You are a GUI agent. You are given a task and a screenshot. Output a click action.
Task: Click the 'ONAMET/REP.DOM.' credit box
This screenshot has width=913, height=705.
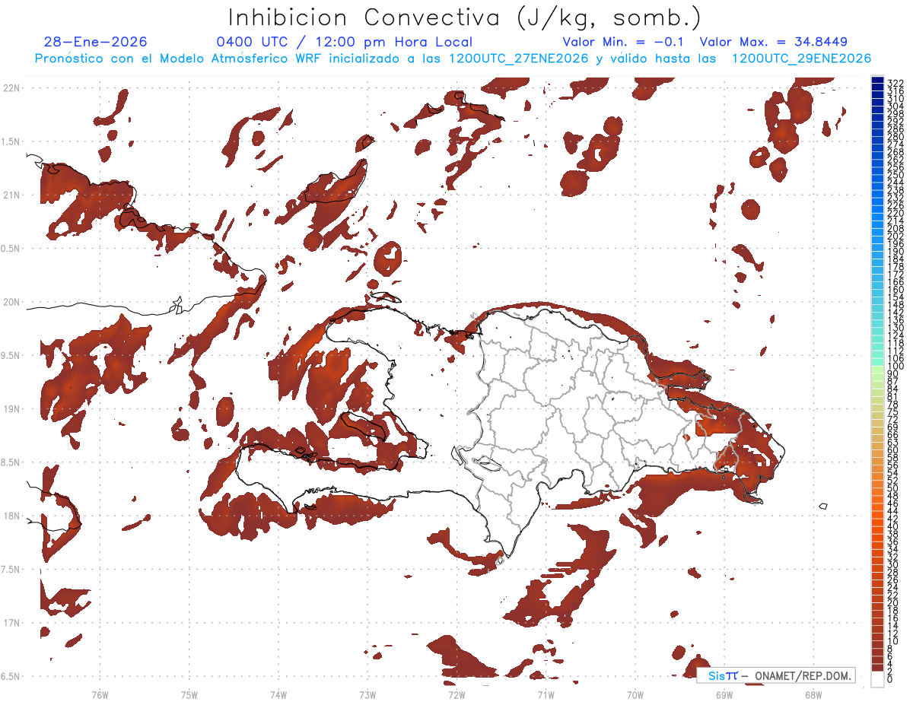click(x=775, y=675)
